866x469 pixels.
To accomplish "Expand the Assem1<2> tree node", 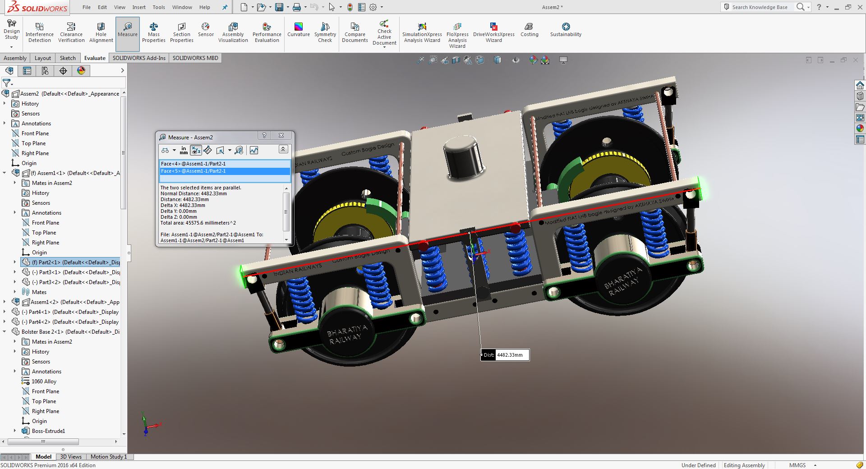I will (5, 302).
